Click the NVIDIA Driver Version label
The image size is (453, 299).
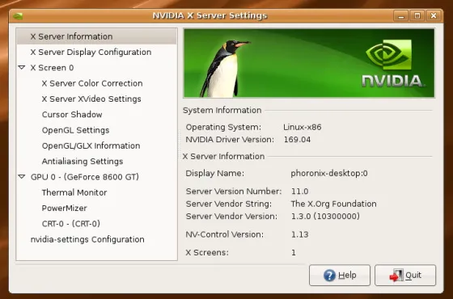(x=230, y=139)
